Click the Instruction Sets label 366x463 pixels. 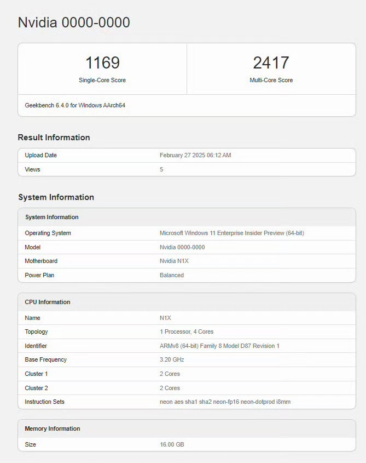44,402
